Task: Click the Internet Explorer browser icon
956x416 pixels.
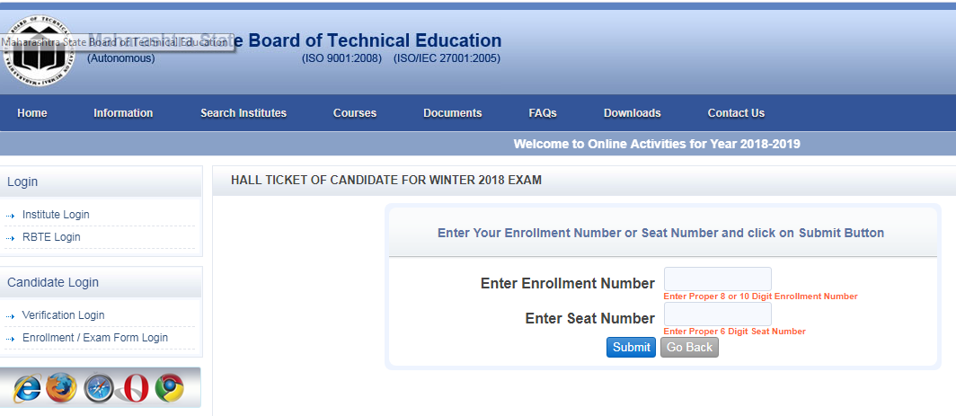Action: coord(28,387)
